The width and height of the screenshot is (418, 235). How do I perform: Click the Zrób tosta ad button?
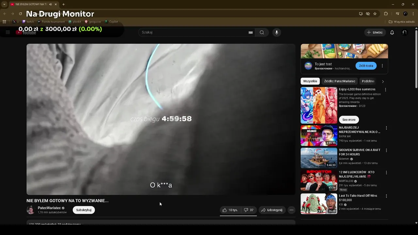point(366,66)
